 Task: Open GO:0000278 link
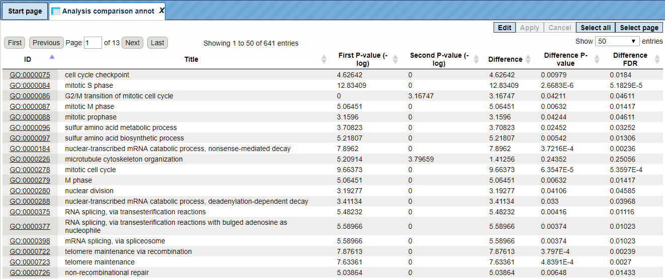[x=30, y=170]
